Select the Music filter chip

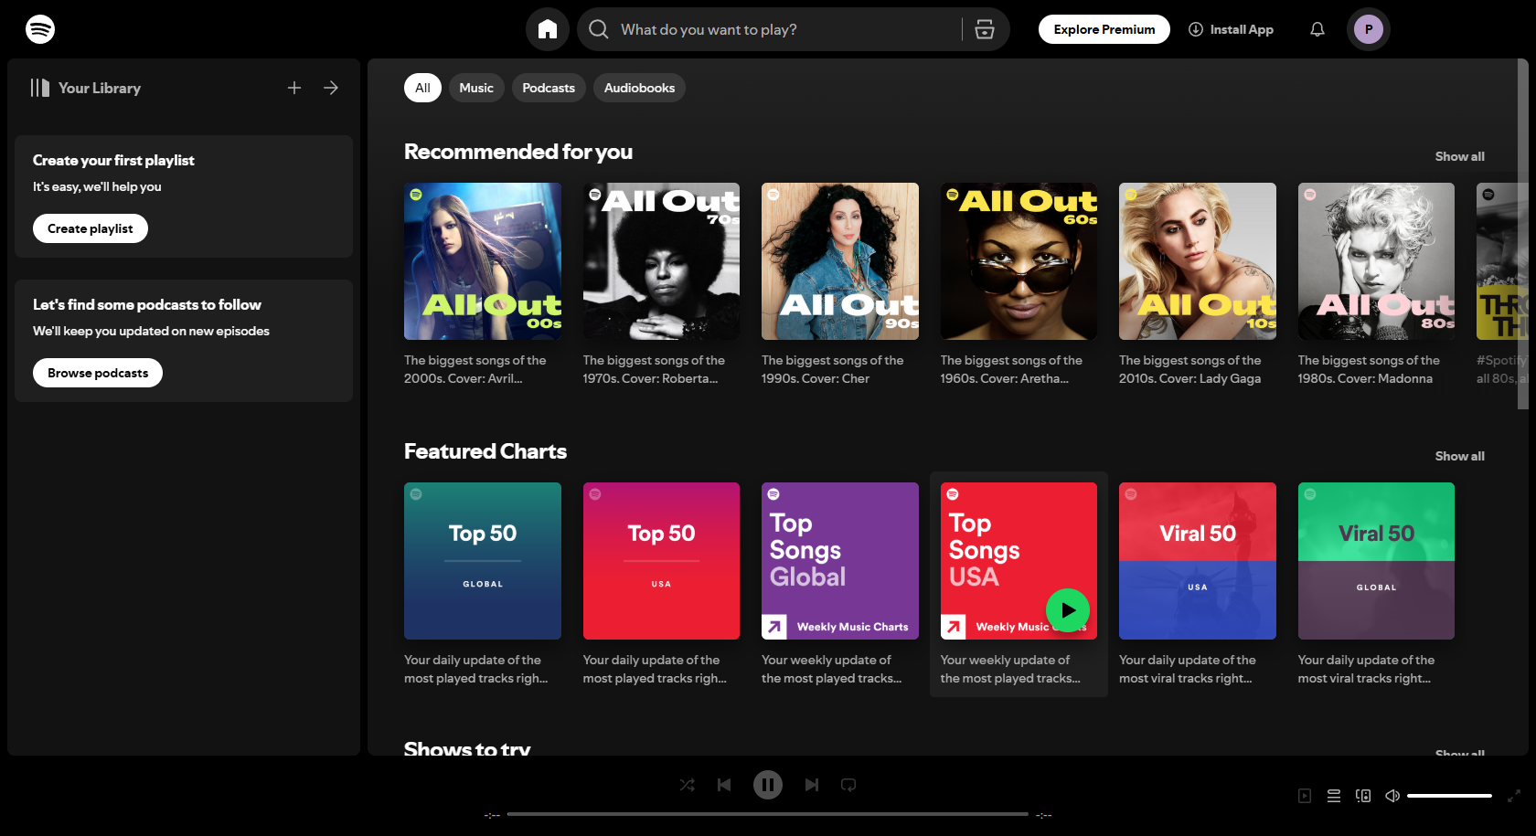pos(476,88)
